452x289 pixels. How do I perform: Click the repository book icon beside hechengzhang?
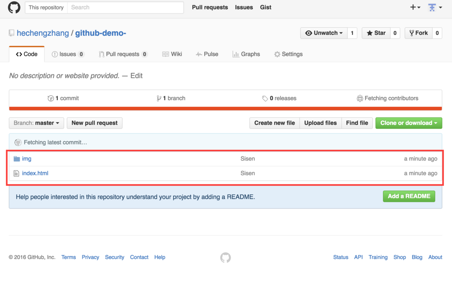pyautogui.click(x=12, y=33)
